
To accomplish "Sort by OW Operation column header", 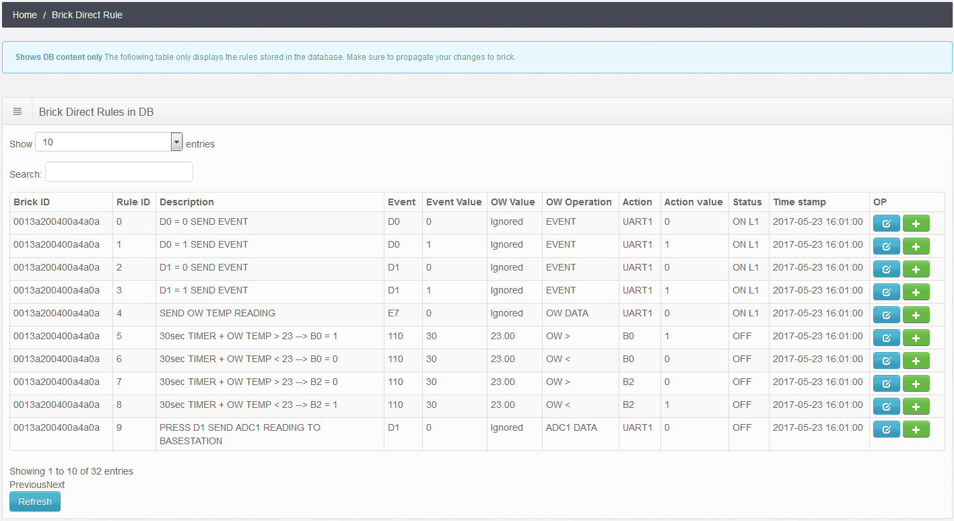I will point(579,202).
